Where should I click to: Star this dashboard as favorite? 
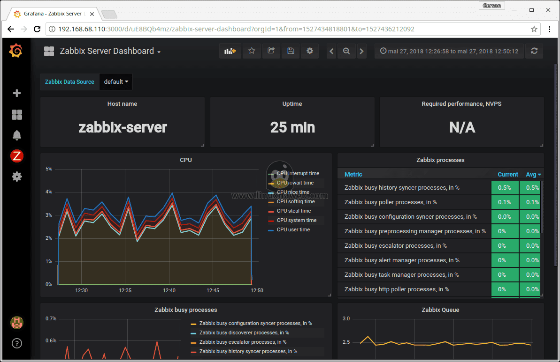click(252, 52)
